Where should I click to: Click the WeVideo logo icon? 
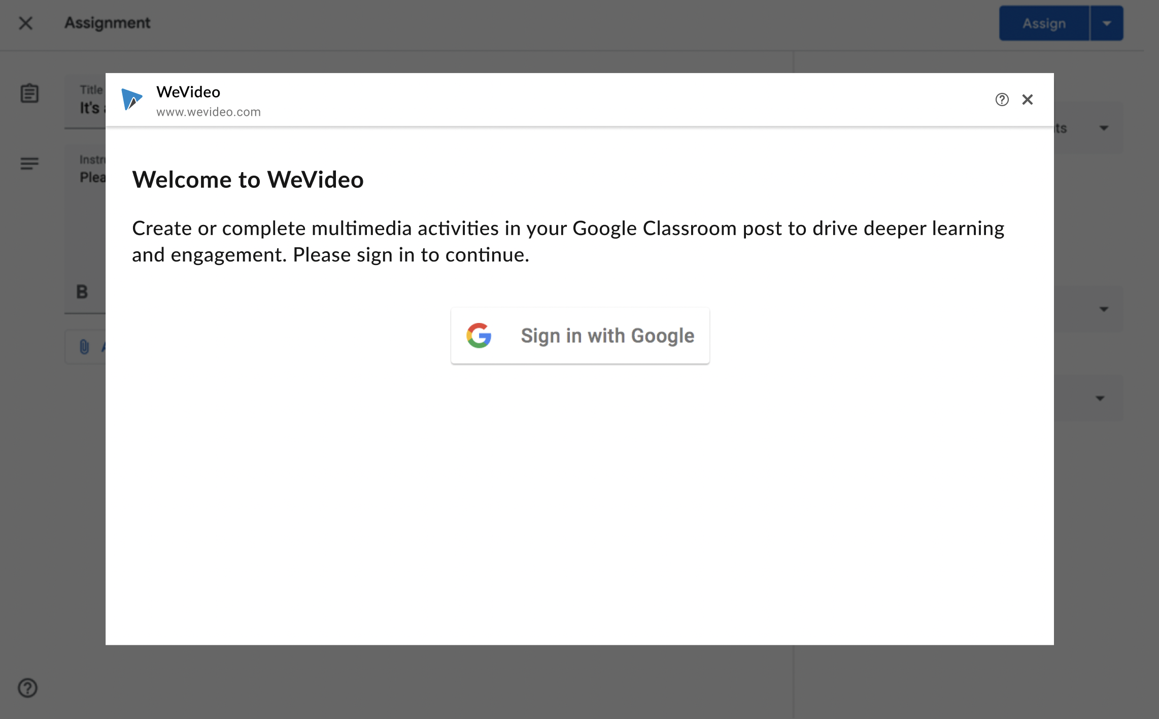[131, 100]
